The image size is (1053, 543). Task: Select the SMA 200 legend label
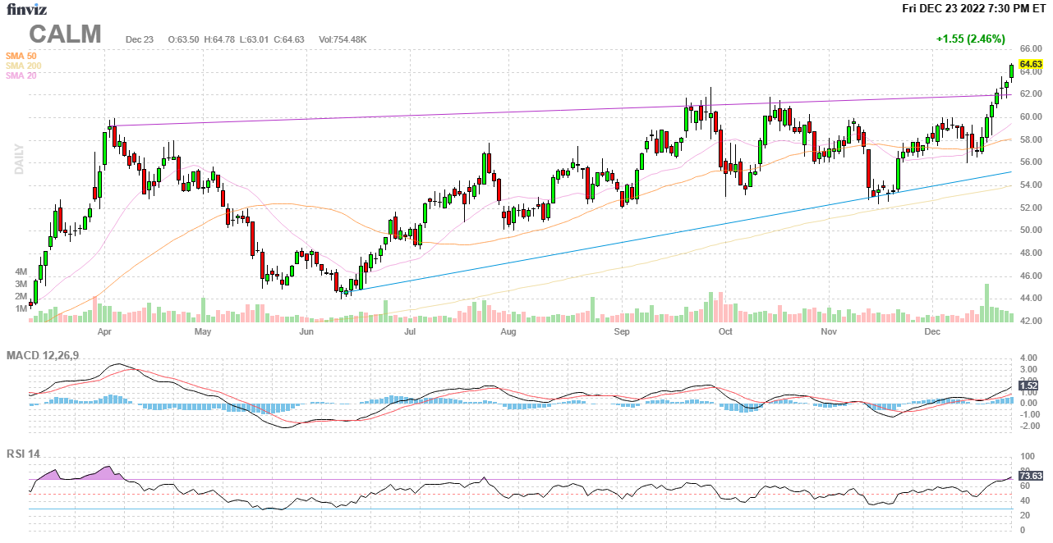click(x=23, y=66)
